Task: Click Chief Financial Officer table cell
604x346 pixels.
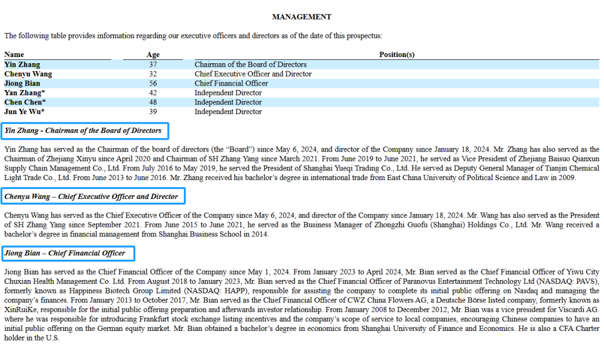Action: click(231, 83)
